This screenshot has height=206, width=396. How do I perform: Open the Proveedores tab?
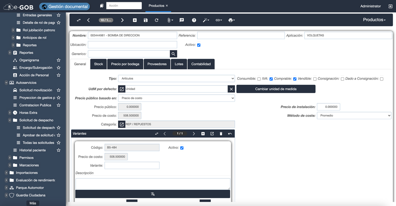[x=157, y=64]
